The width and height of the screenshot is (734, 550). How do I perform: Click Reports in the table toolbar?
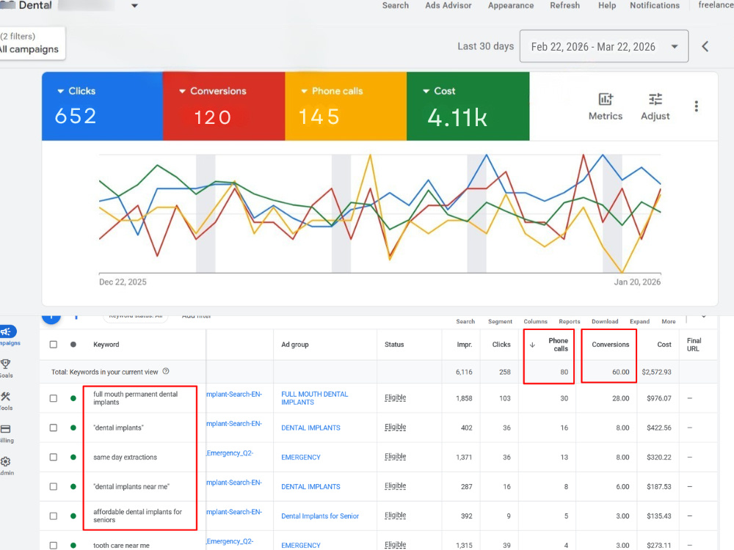click(570, 321)
